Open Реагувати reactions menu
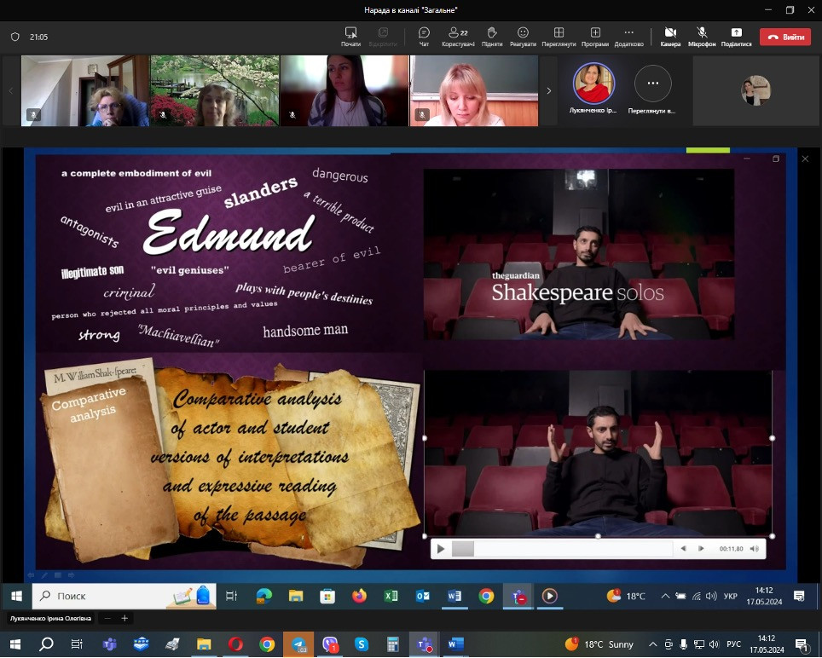822x658 pixels. (523, 36)
